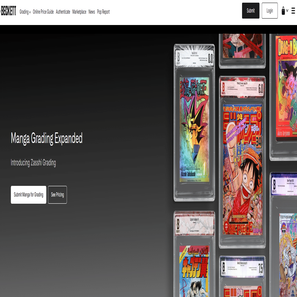Click the Beckett logo
This screenshot has height=297, width=297.
[8, 11]
